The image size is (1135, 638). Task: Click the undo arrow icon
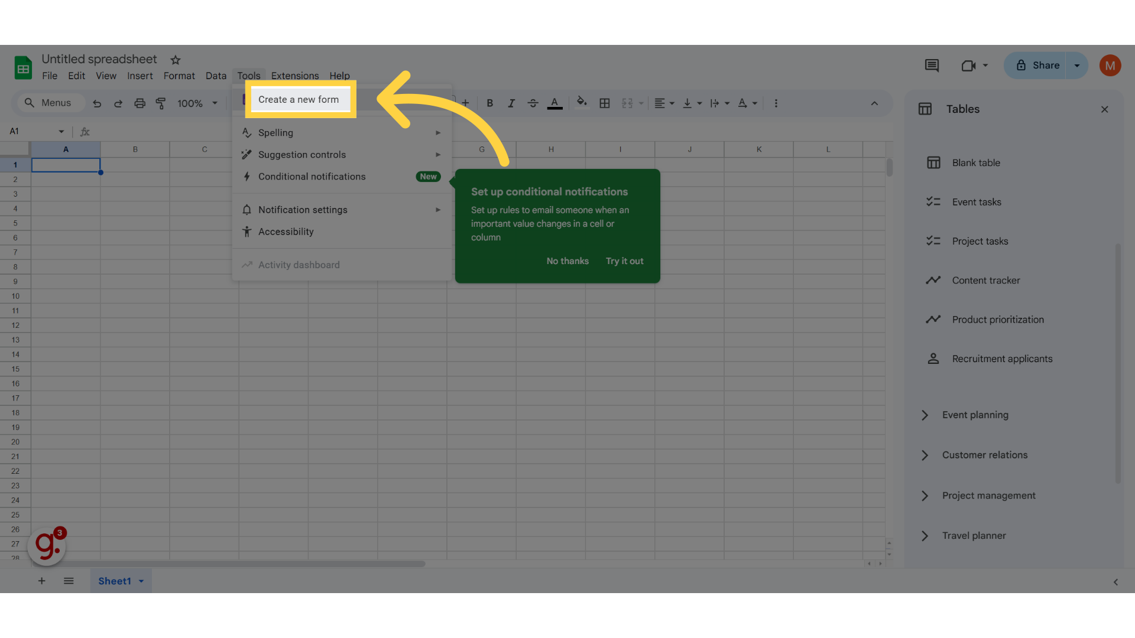click(97, 103)
